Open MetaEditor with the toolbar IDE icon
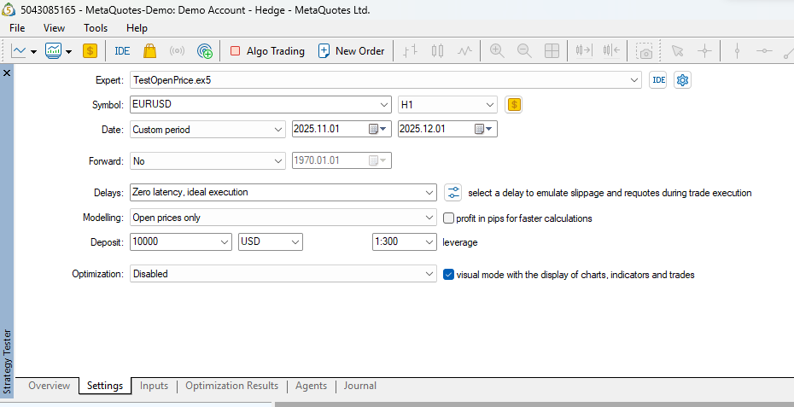Viewport: 794px width, 407px height. tap(122, 50)
